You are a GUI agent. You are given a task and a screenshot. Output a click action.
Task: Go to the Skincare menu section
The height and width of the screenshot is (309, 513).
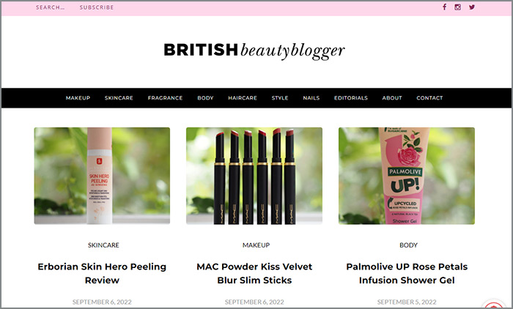click(x=119, y=98)
